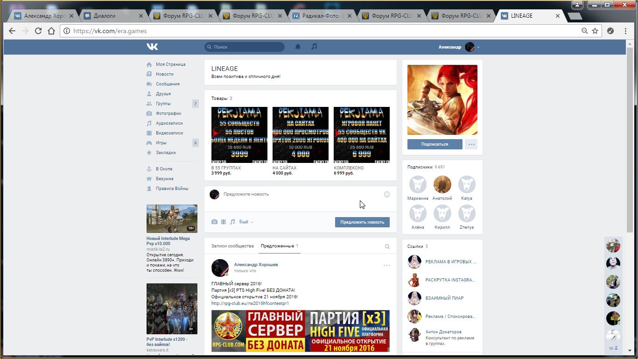The height and width of the screenshot is (359, 638).
Task: Open the notifications bell icon
Action: [298, 47]
